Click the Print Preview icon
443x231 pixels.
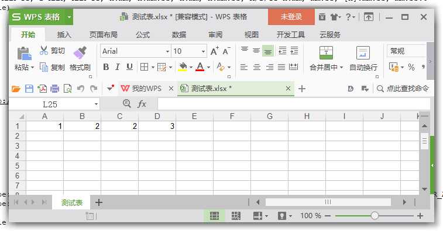(67, 89)
